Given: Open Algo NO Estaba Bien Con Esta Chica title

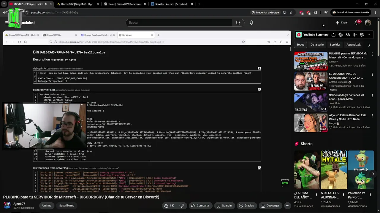Looking at the screenshot, I should pos(348,117).
